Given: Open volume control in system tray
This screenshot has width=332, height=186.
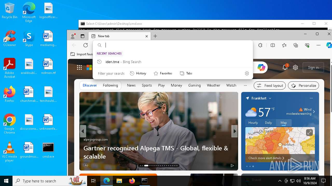Looking at the screenshot, I should coord(298,181).
